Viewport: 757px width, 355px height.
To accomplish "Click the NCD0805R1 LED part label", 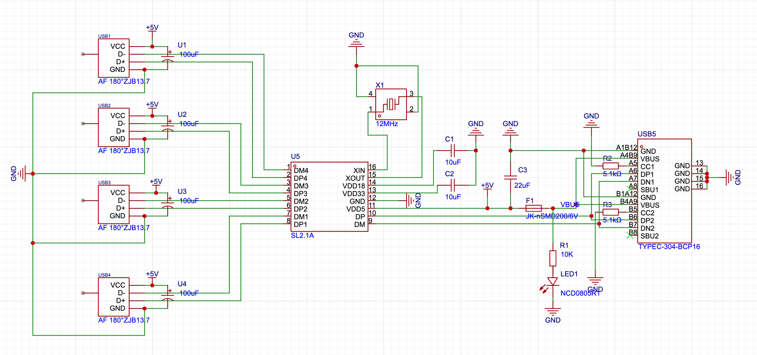I will (x=580, y=293).
